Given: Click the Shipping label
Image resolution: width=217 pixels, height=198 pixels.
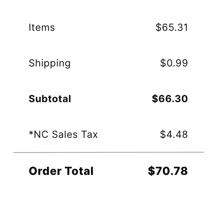Looking at the screenshot, I should (x=50, y=63).
